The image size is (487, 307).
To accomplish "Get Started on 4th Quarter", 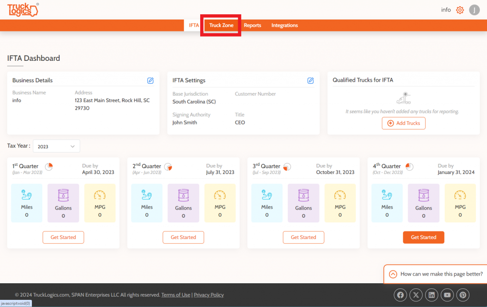I will [x=424, y=237].
